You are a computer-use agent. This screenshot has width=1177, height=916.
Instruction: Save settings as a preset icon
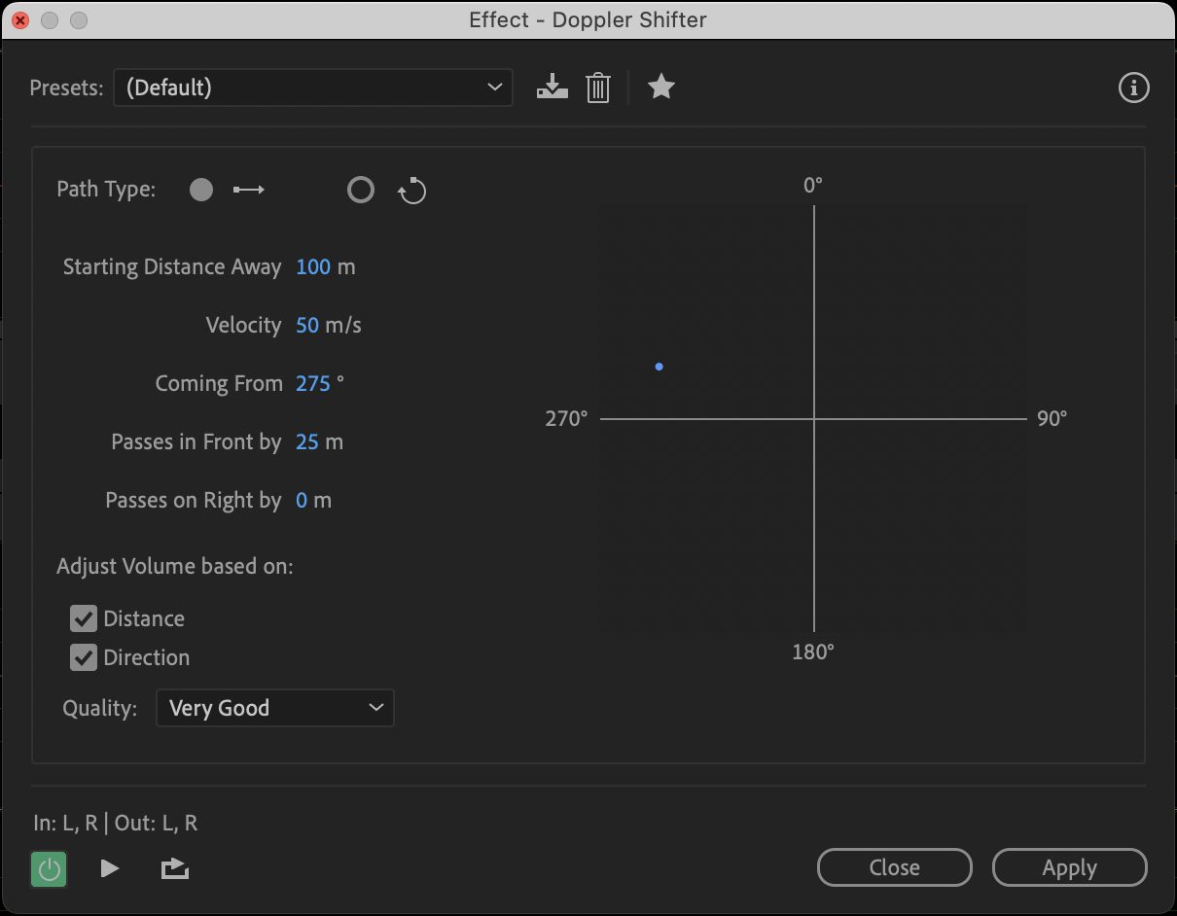click(553, 88)
